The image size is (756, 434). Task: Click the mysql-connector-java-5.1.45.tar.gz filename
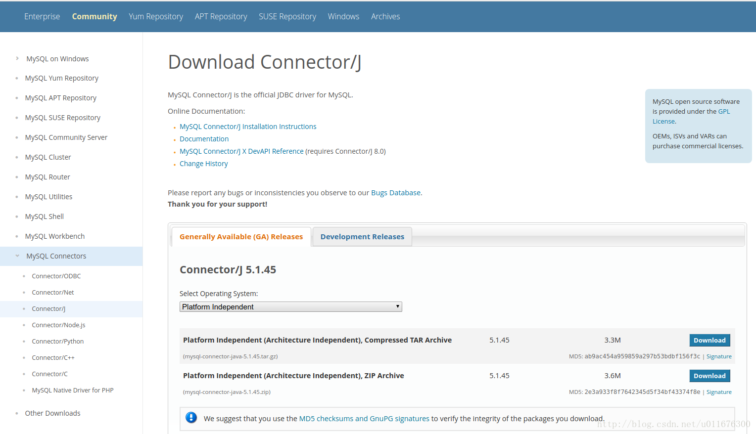231,356
